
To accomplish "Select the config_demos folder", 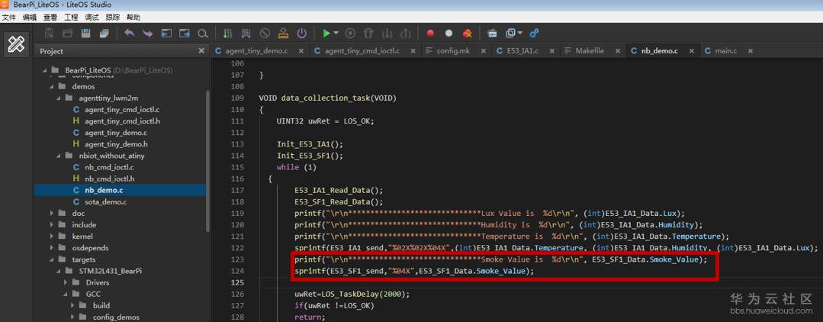I will pos(116,317).
